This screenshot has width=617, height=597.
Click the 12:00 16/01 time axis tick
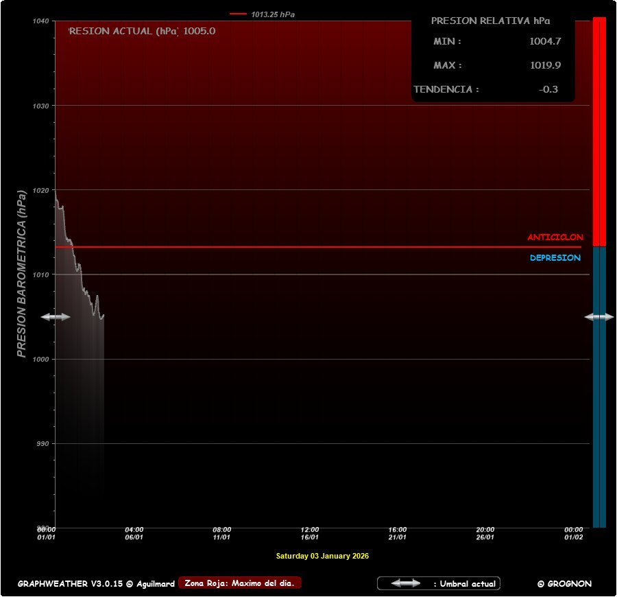(x=310, y=533)
